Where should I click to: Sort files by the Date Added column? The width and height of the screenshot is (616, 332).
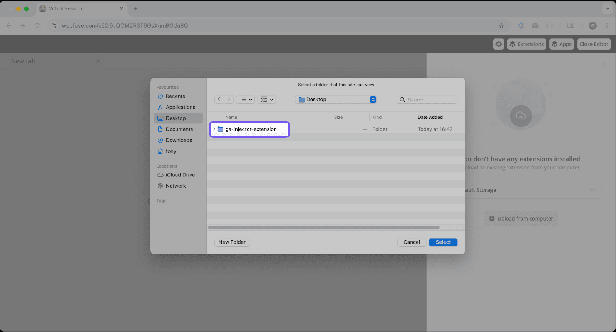pos(430,117)
